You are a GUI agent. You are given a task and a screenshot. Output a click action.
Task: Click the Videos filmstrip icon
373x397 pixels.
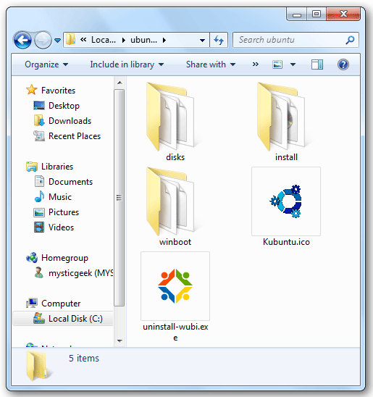click(x=39, y=227)
